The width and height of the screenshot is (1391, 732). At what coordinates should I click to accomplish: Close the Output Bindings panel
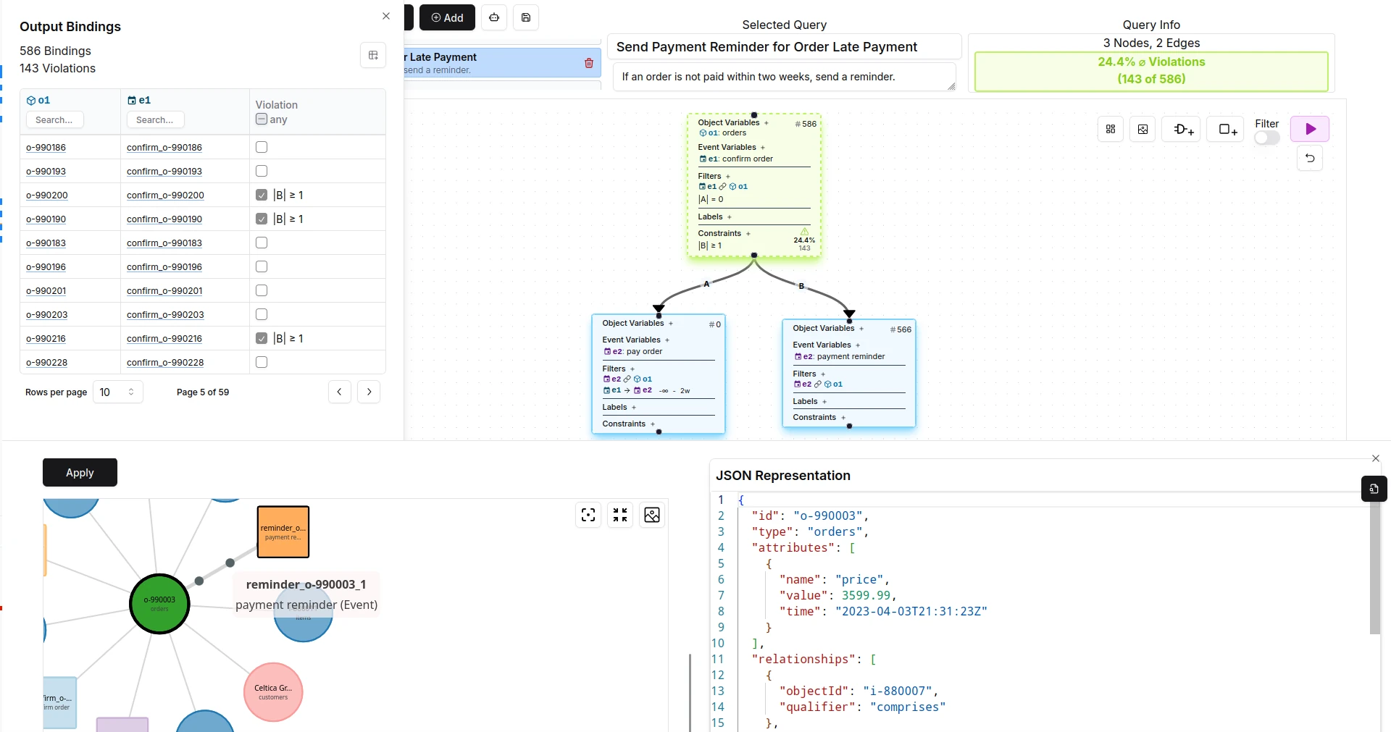pos(386,16)
